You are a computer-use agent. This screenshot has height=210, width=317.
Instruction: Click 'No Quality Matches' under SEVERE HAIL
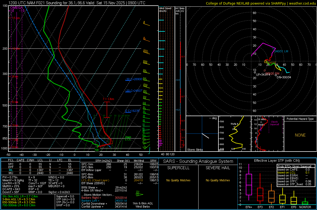pyautogui.click(x=218, y=180)
